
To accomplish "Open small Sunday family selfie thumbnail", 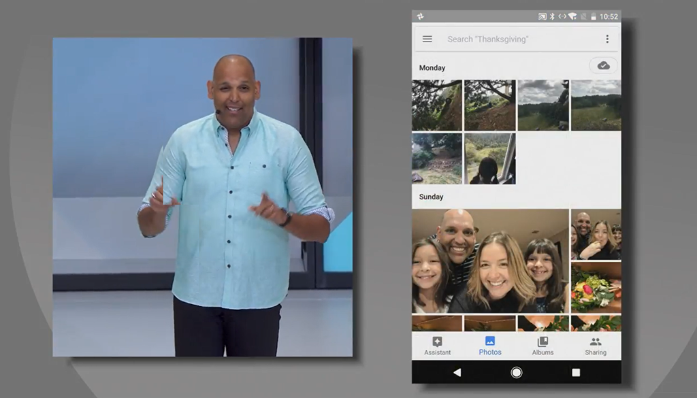I will [596, 235].
